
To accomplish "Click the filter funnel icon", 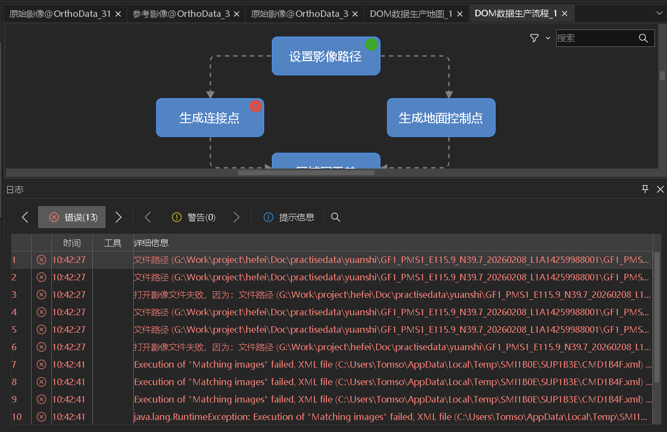I will click(x=534, y=38).
